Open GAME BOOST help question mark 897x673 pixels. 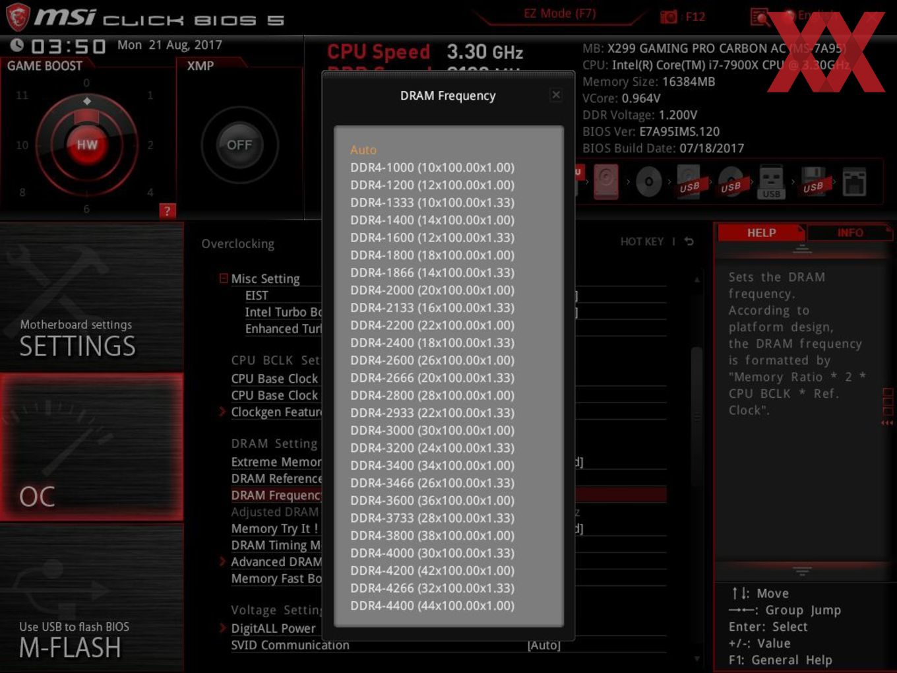pyautogui.click(x=167, y=211)
